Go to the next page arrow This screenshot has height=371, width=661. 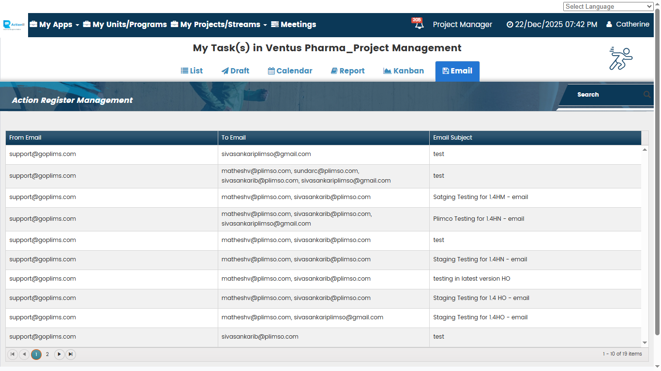point(59,354)
